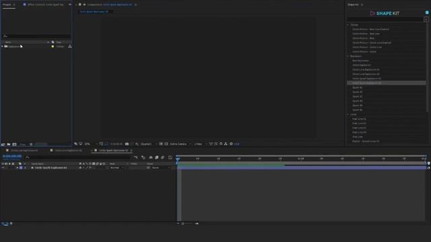Click comp flowchart icon in viewer footer
The image size is (431, 242).
pos(226,144)
